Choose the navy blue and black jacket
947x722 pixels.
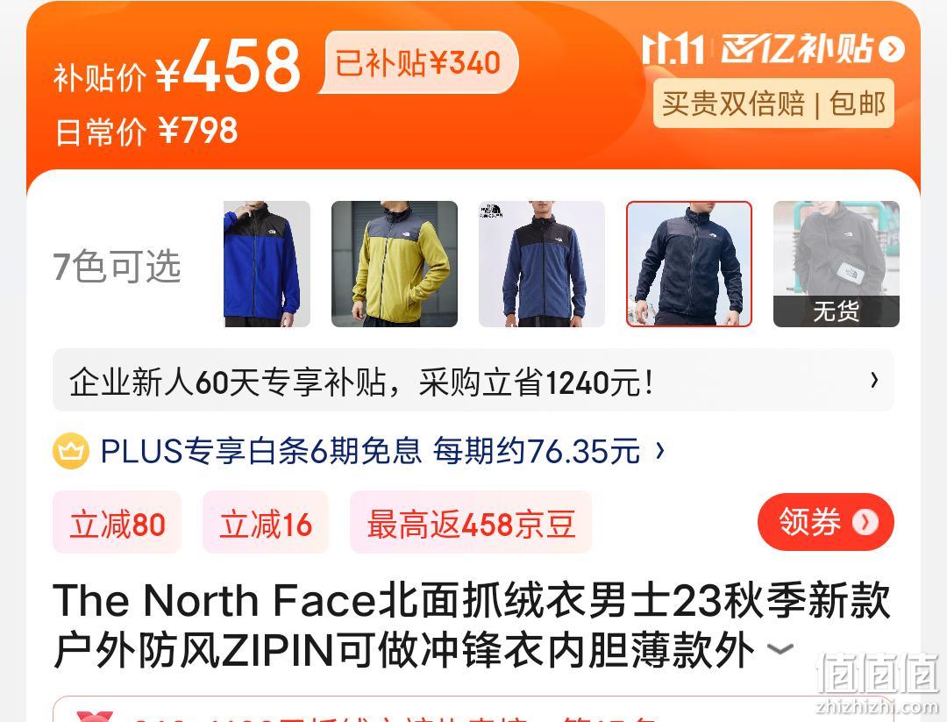click(x=542, y=264)
